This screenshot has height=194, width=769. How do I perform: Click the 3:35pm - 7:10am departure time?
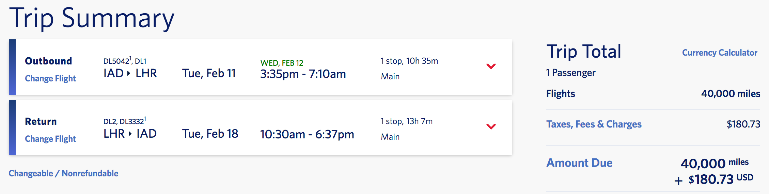click(303, 74)
